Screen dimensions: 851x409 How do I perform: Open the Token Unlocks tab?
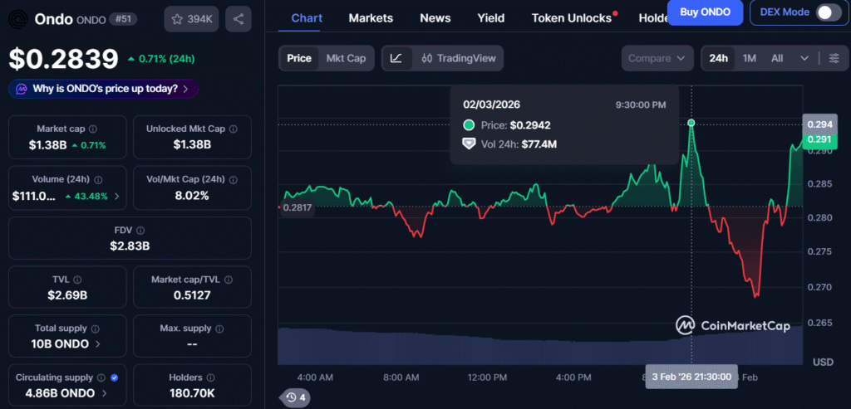click(x=572, y=18)
